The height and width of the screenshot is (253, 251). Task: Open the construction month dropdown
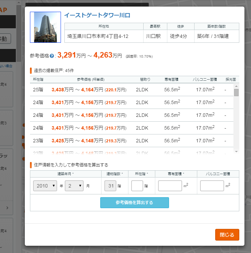pos(74,186)
